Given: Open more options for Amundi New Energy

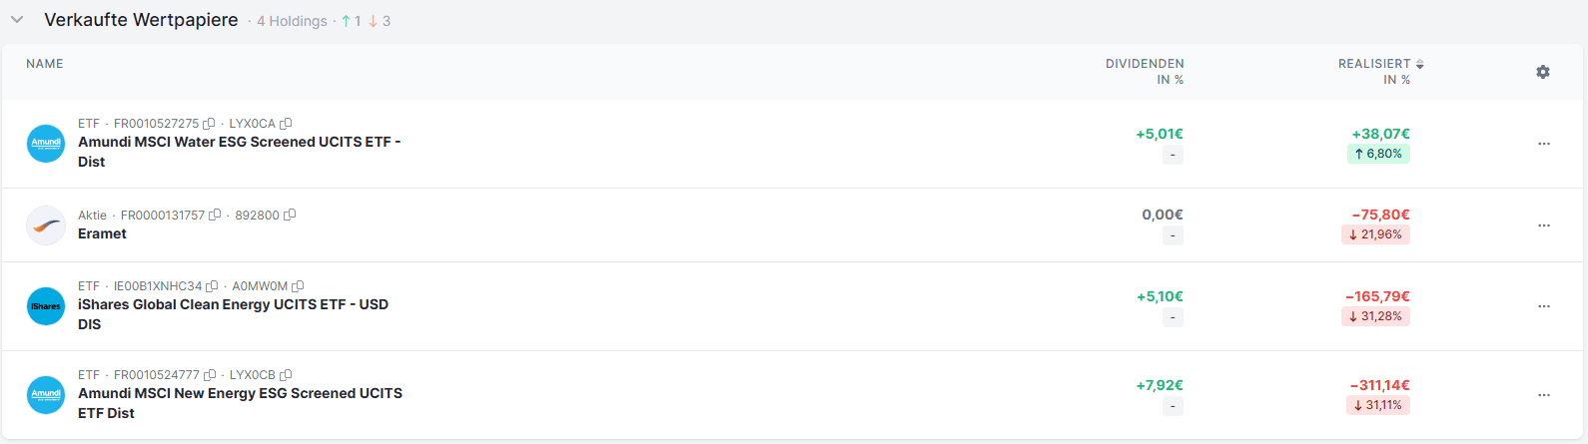Looking at the screenshot, I should (x=1544, y=395).
